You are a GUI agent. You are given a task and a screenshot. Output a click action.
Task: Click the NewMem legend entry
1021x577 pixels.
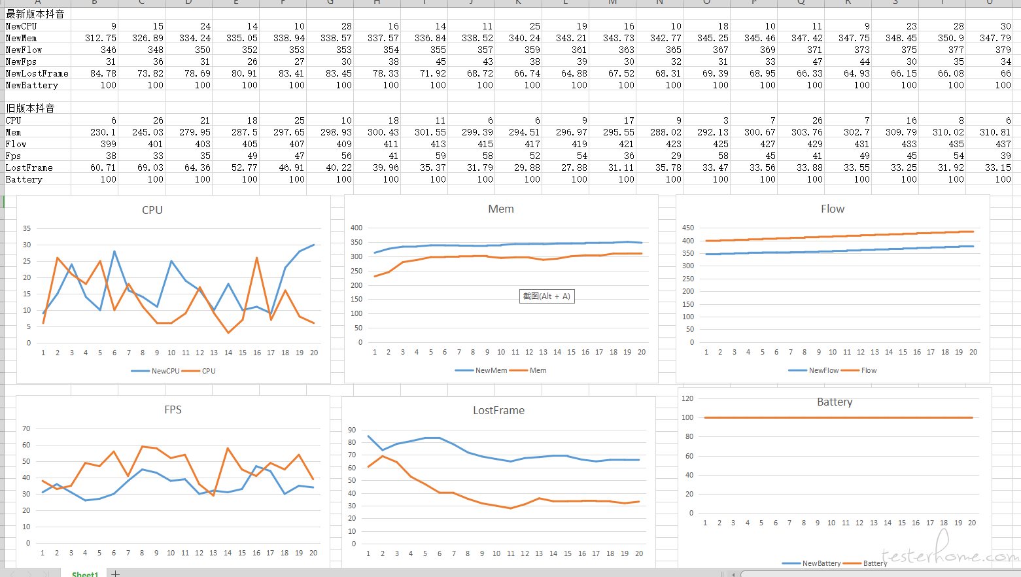[481, 370]
